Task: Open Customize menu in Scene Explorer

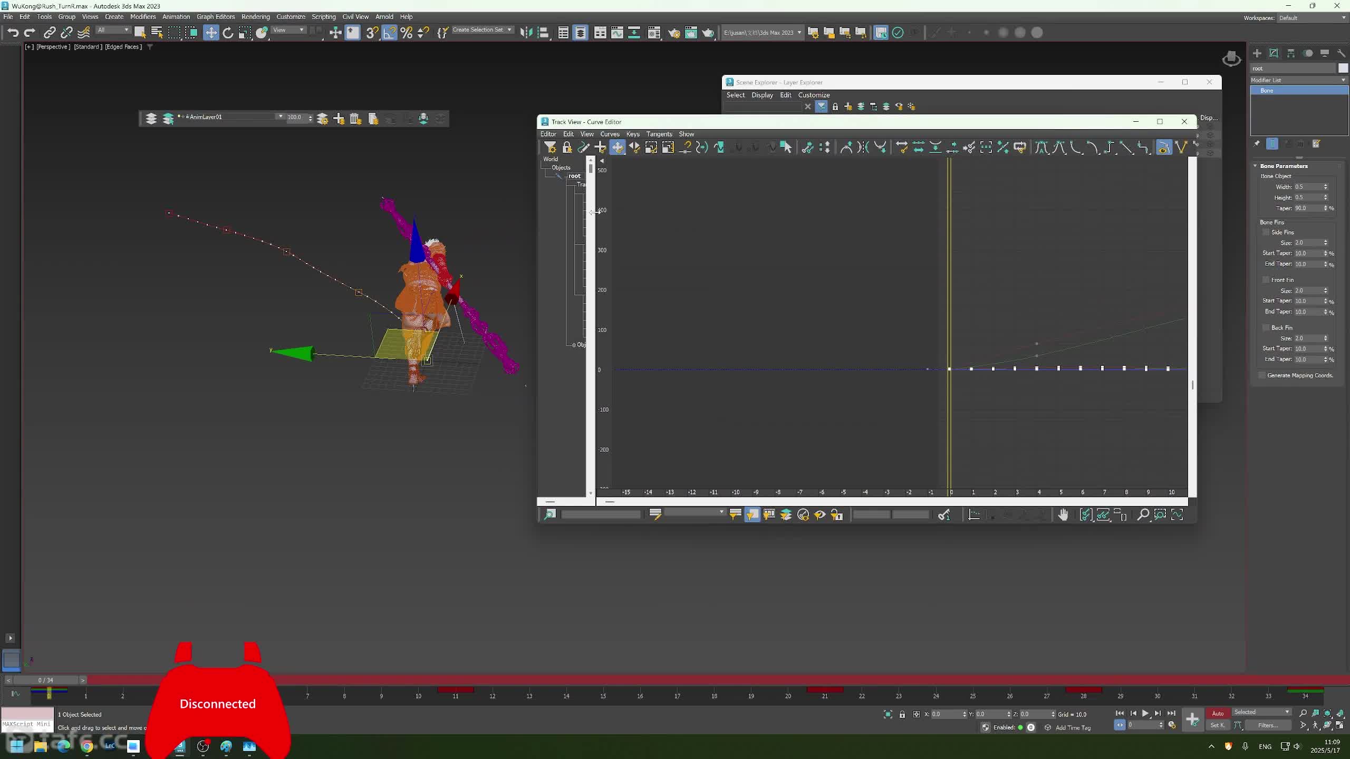Action: 814,95
